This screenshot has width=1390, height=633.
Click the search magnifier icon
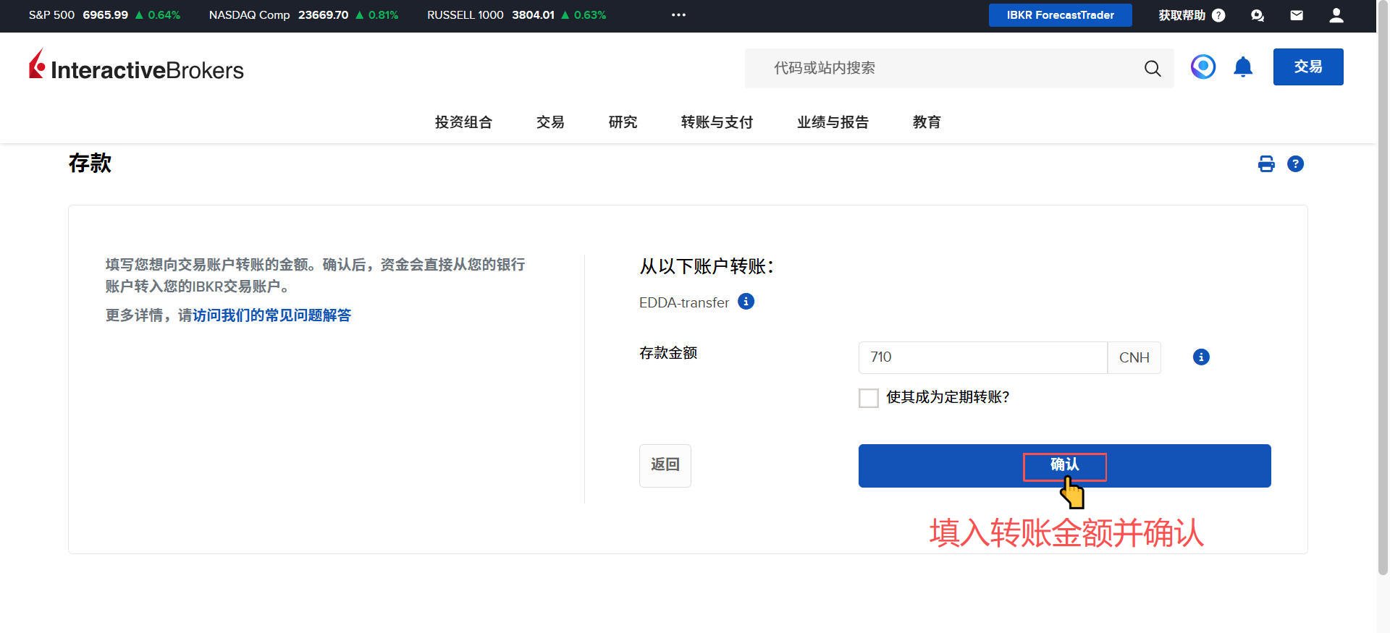coord(1152,68)
